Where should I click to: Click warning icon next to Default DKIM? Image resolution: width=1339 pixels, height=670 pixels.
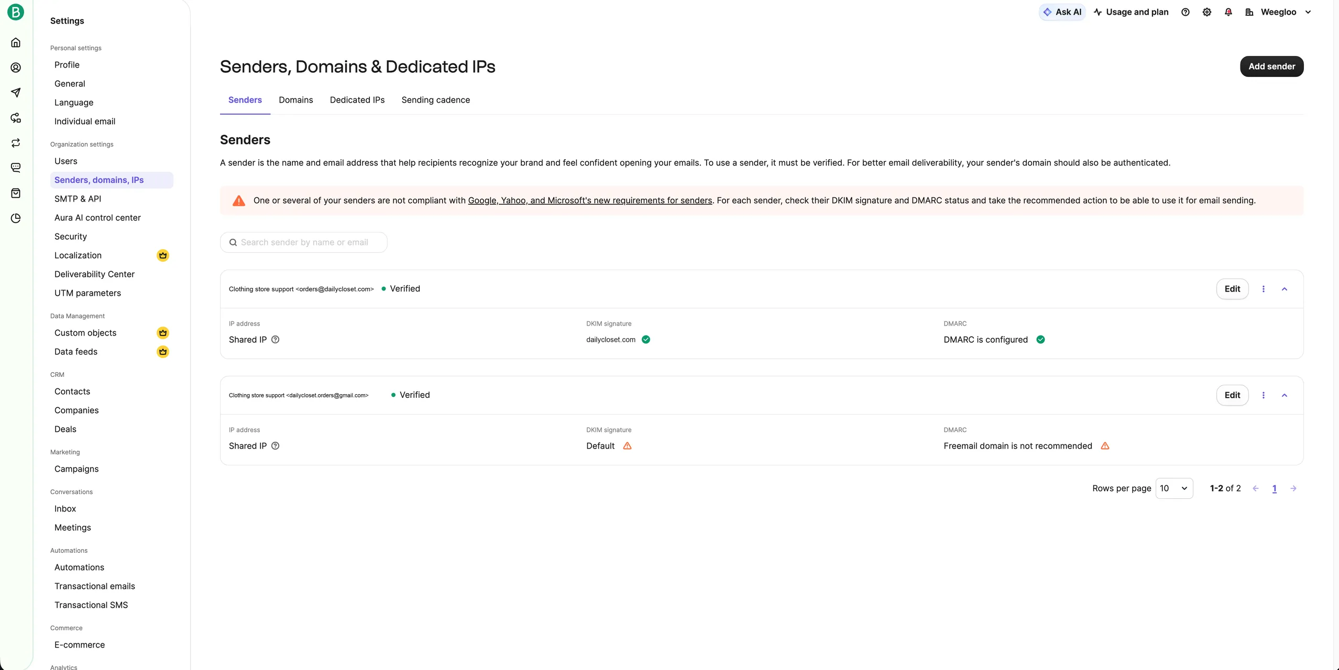(627, 446)
